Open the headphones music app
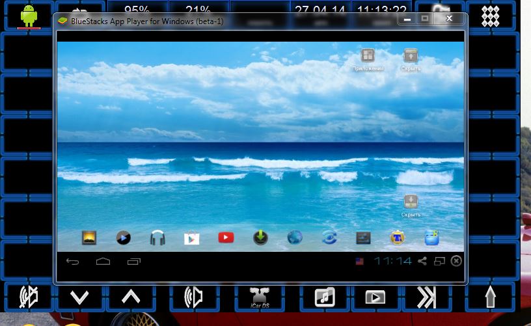Image resolution: width=531 pixels, height=326 pixels. tap(157, 238)
